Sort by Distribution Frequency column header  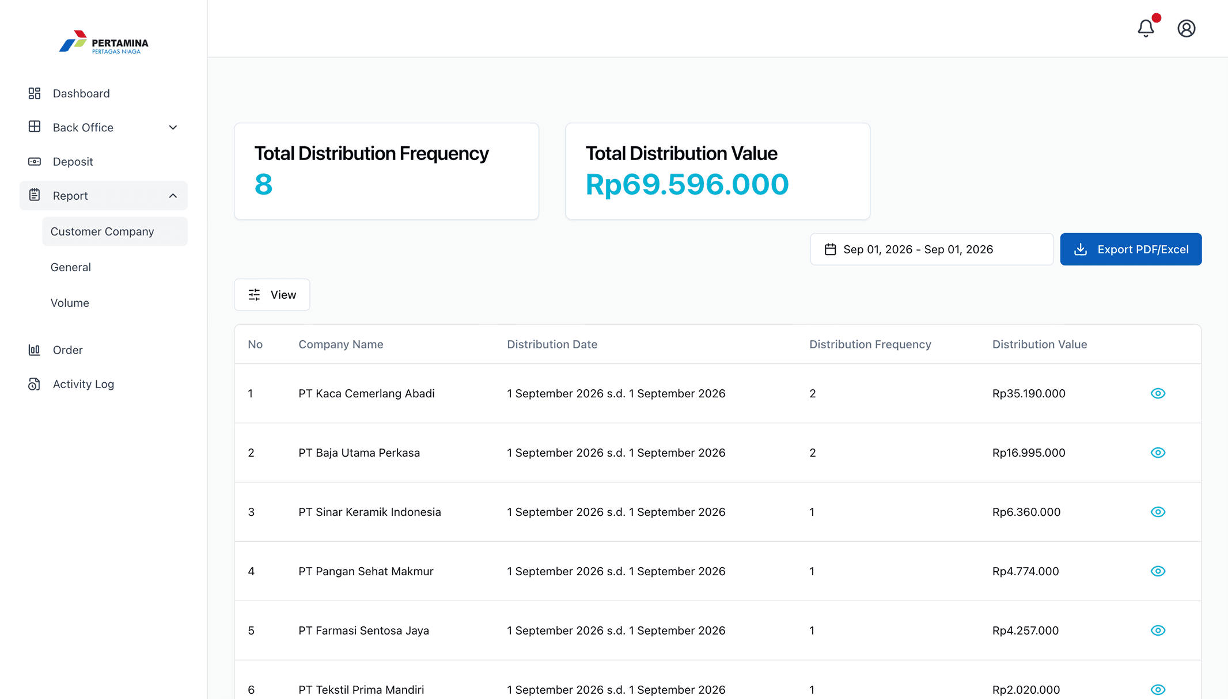[870, 344]
